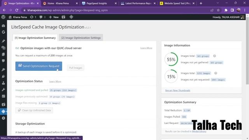Image resolution: width=249 pixels, height=140 pixels.
Task: Click the help icon beside Images total images
Action: (216, 73)
